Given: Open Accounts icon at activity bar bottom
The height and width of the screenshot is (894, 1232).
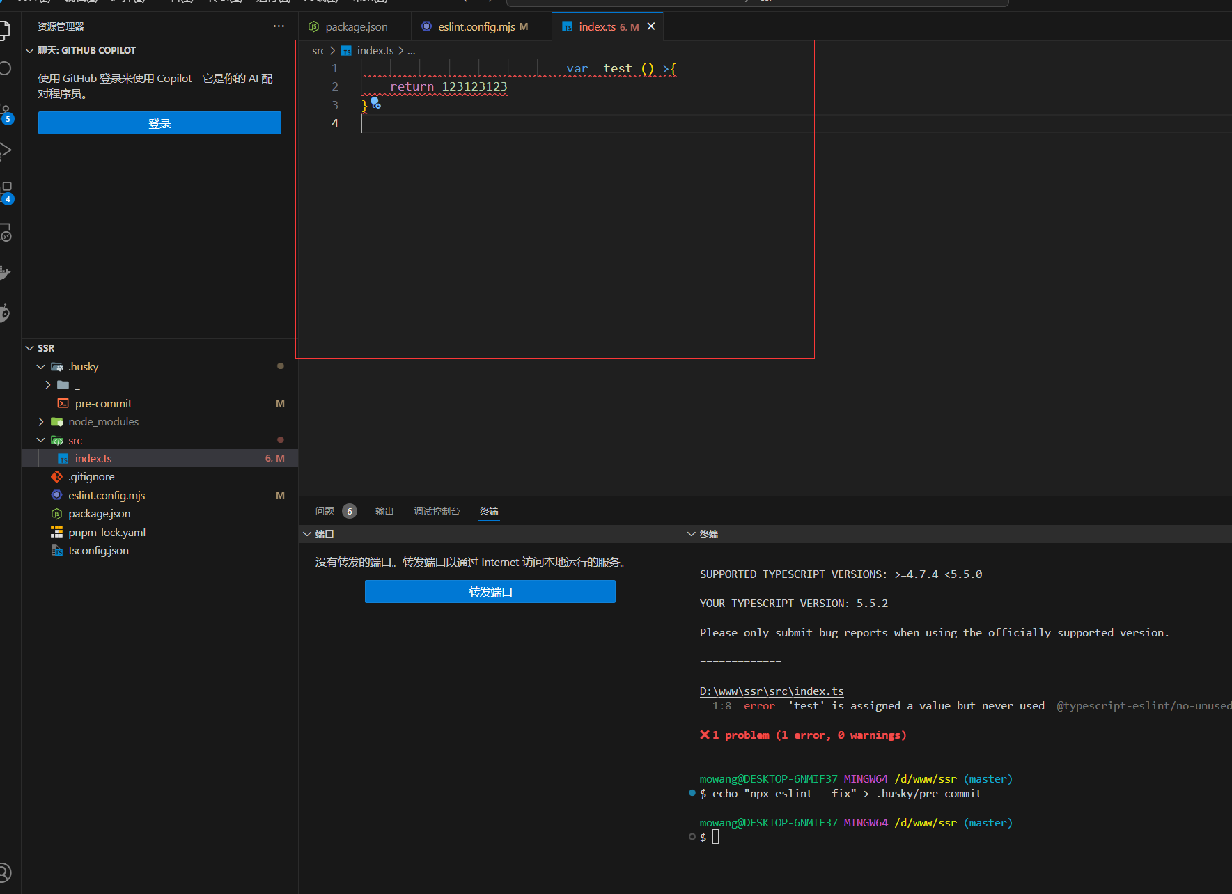Looking at the screenshot, I should (5, 872).
